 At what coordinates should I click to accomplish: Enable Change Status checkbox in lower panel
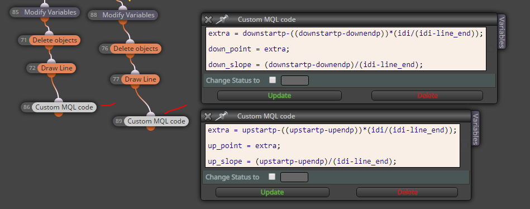(x=272, y=177)
